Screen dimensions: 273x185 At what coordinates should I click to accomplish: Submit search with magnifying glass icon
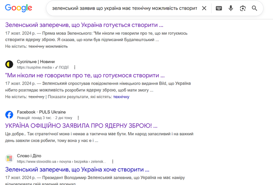pos(255,8)
